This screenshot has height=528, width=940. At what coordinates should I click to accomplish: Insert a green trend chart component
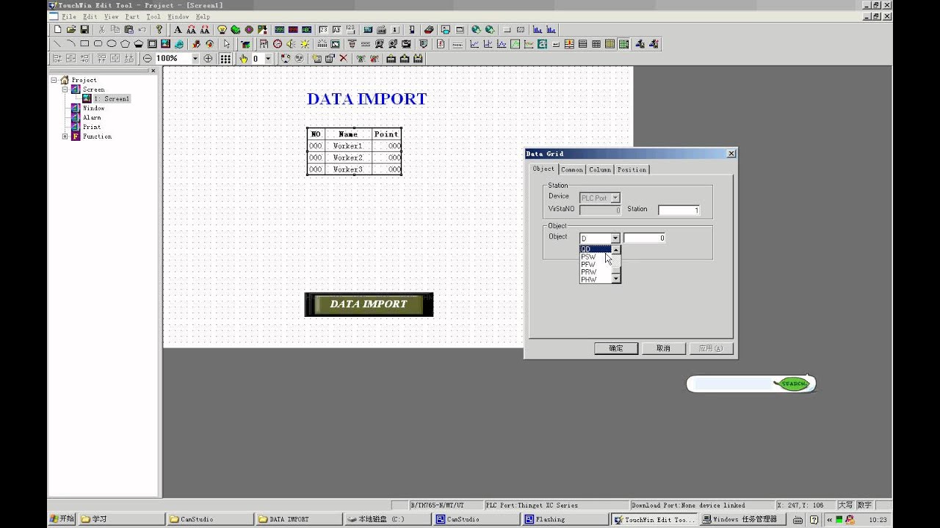[x=515, y=44]
